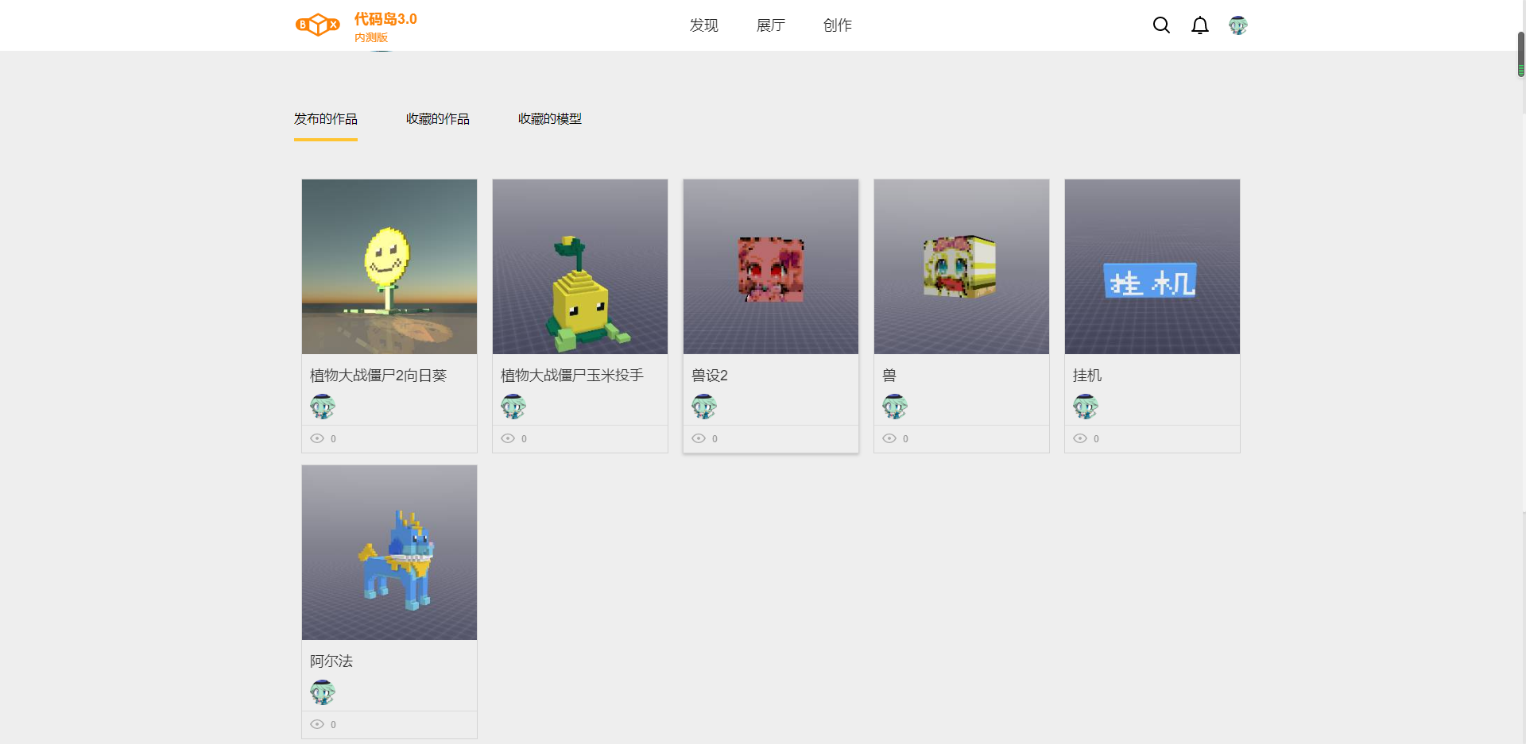Select the 发布的作品 tab
The height and width of the screenshot is (744, 1526).
coord(326,119)
